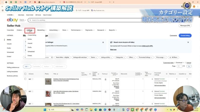Sort listings by the Title column arrows

click(57, 74)
